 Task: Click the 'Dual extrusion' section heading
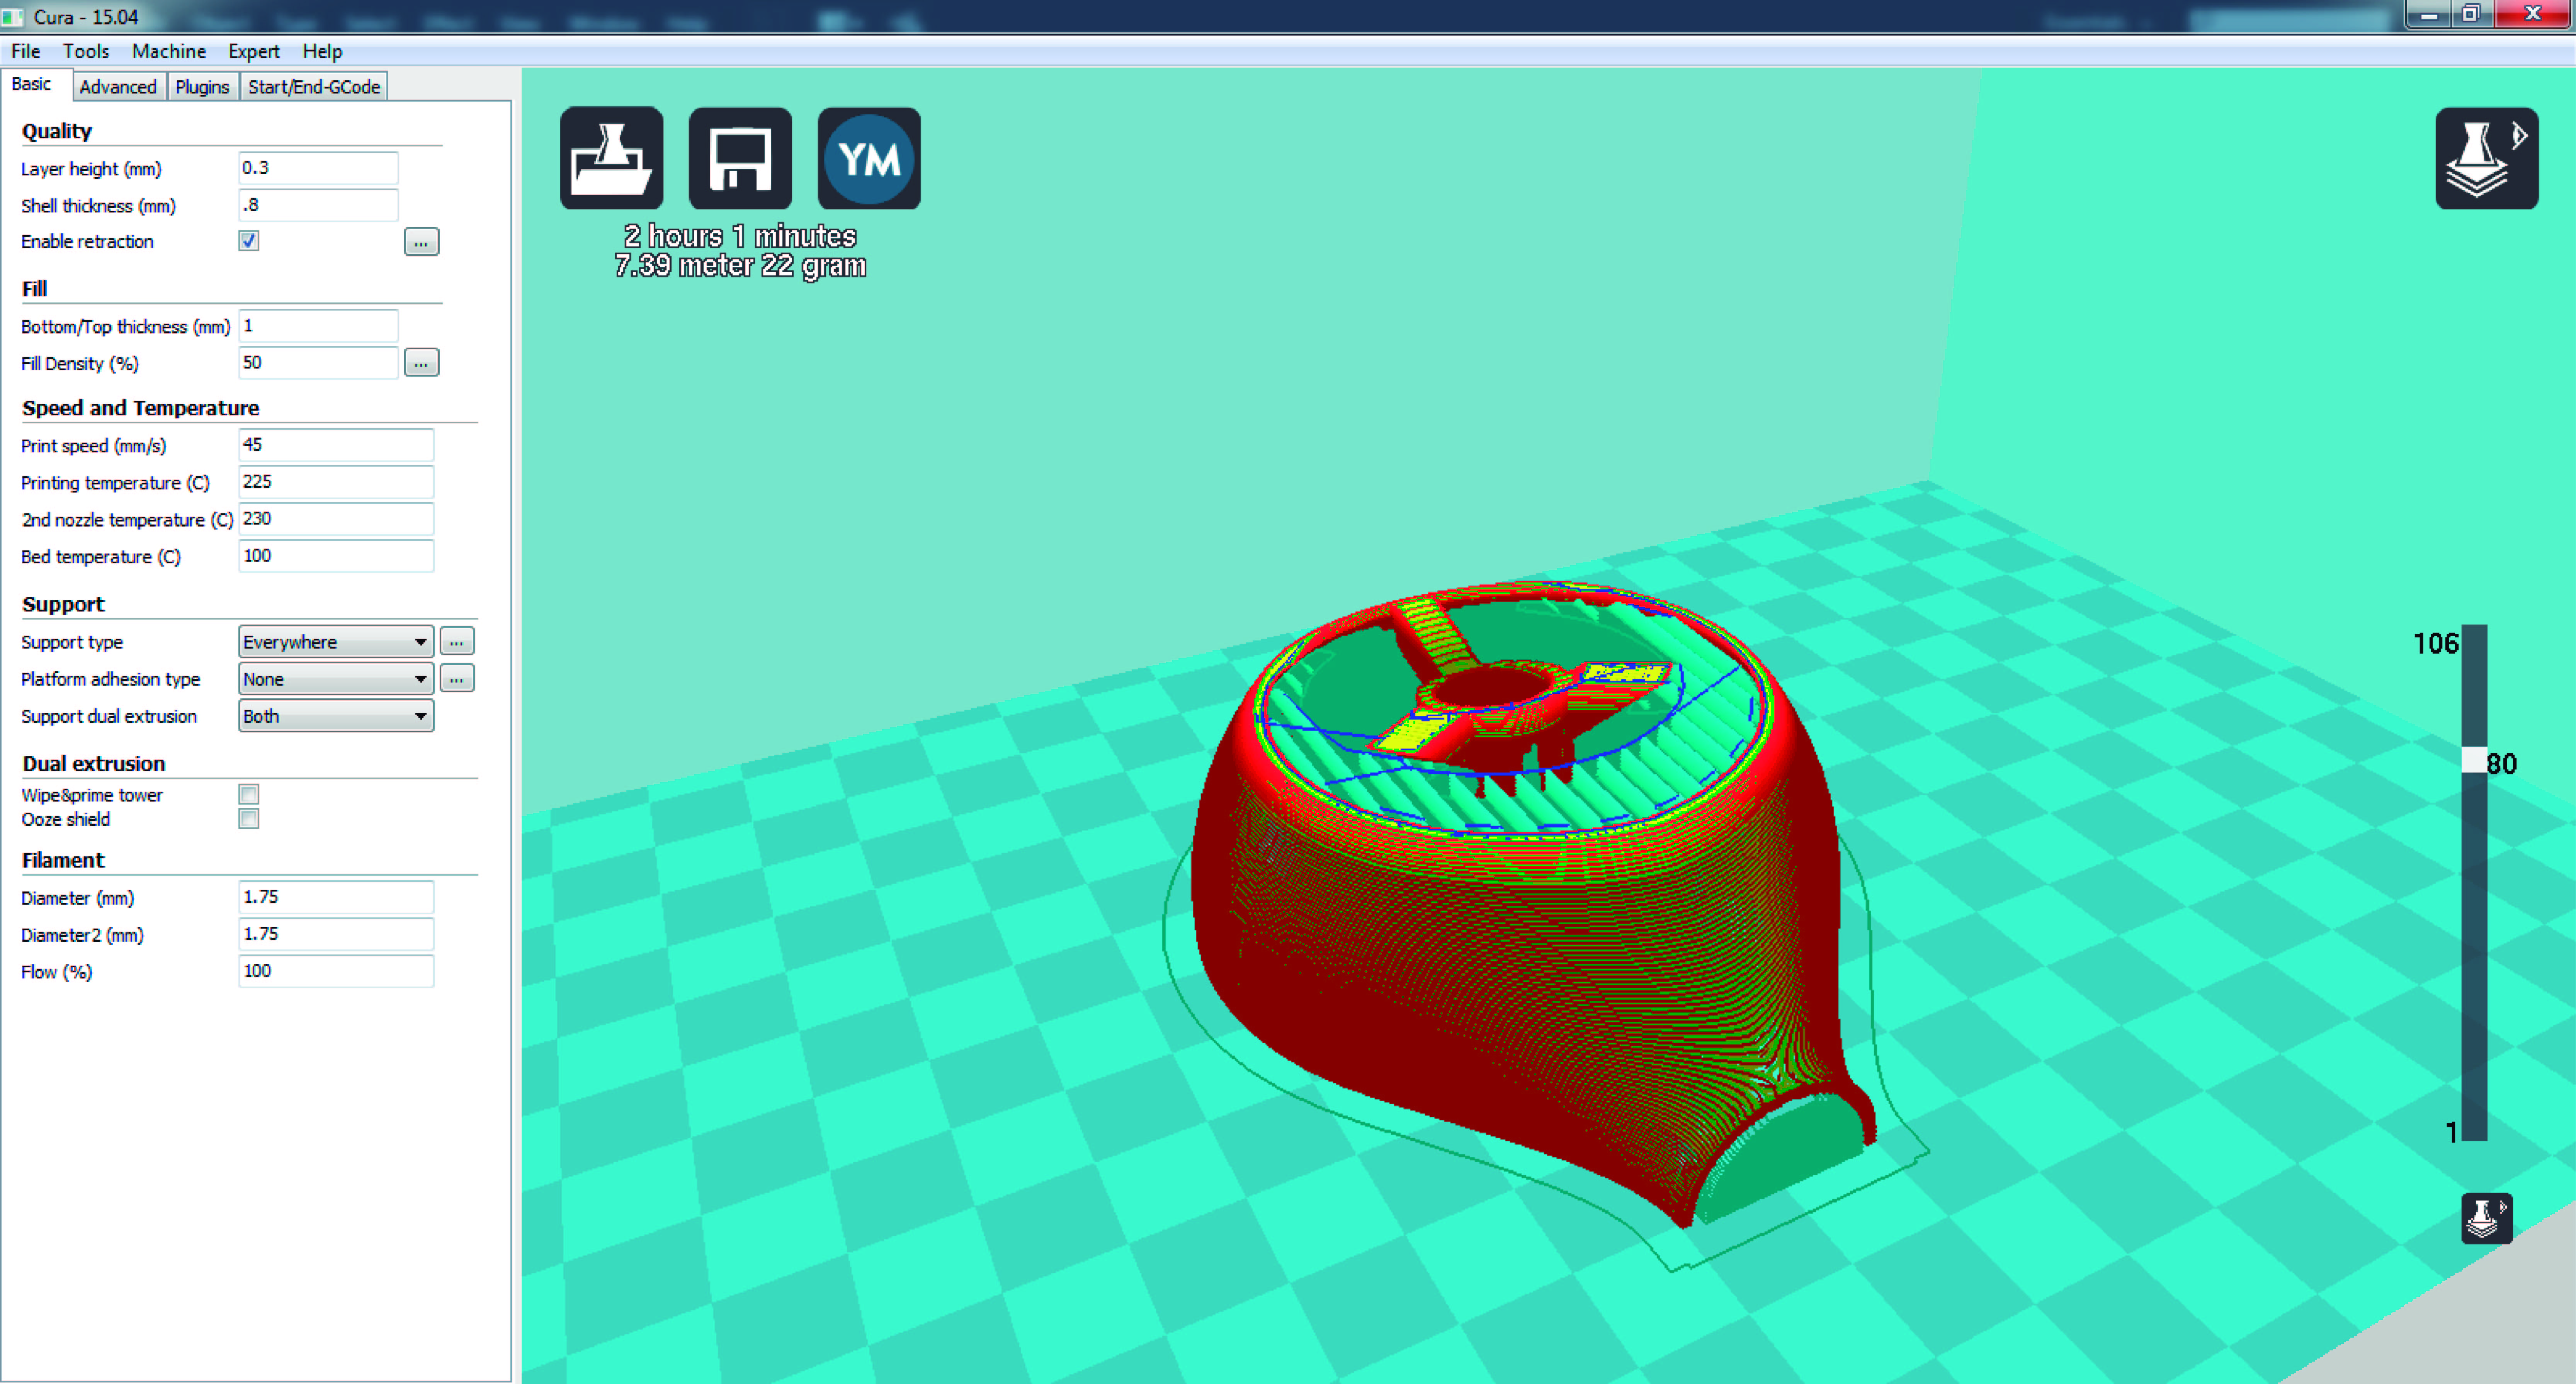94,764
